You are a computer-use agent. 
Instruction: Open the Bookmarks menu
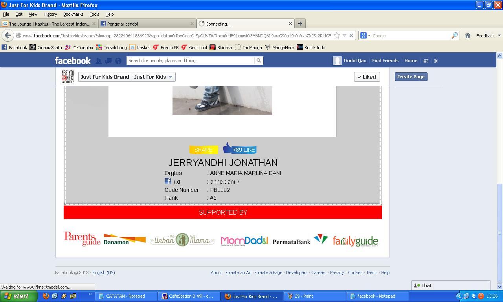(x=73, y=14)
